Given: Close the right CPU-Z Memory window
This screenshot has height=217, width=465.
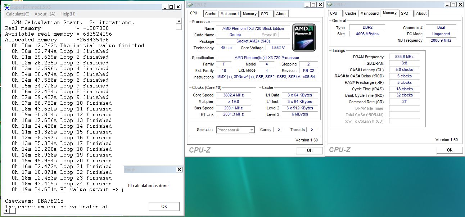Looking at the screenshot, I should click(x=460, y=4).
